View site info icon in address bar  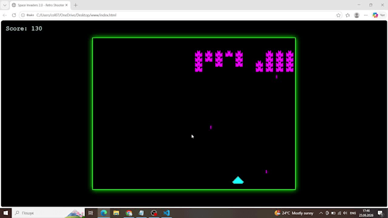pos(23,15)
